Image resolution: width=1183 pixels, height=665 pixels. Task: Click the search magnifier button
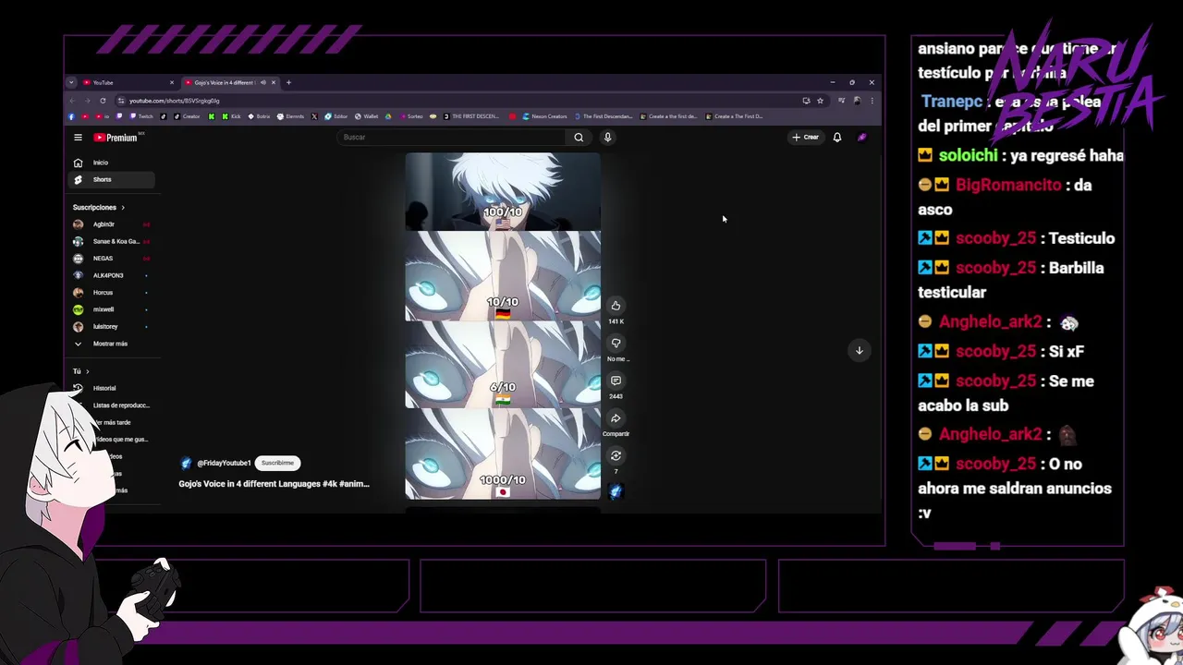(x=579, y=137)
